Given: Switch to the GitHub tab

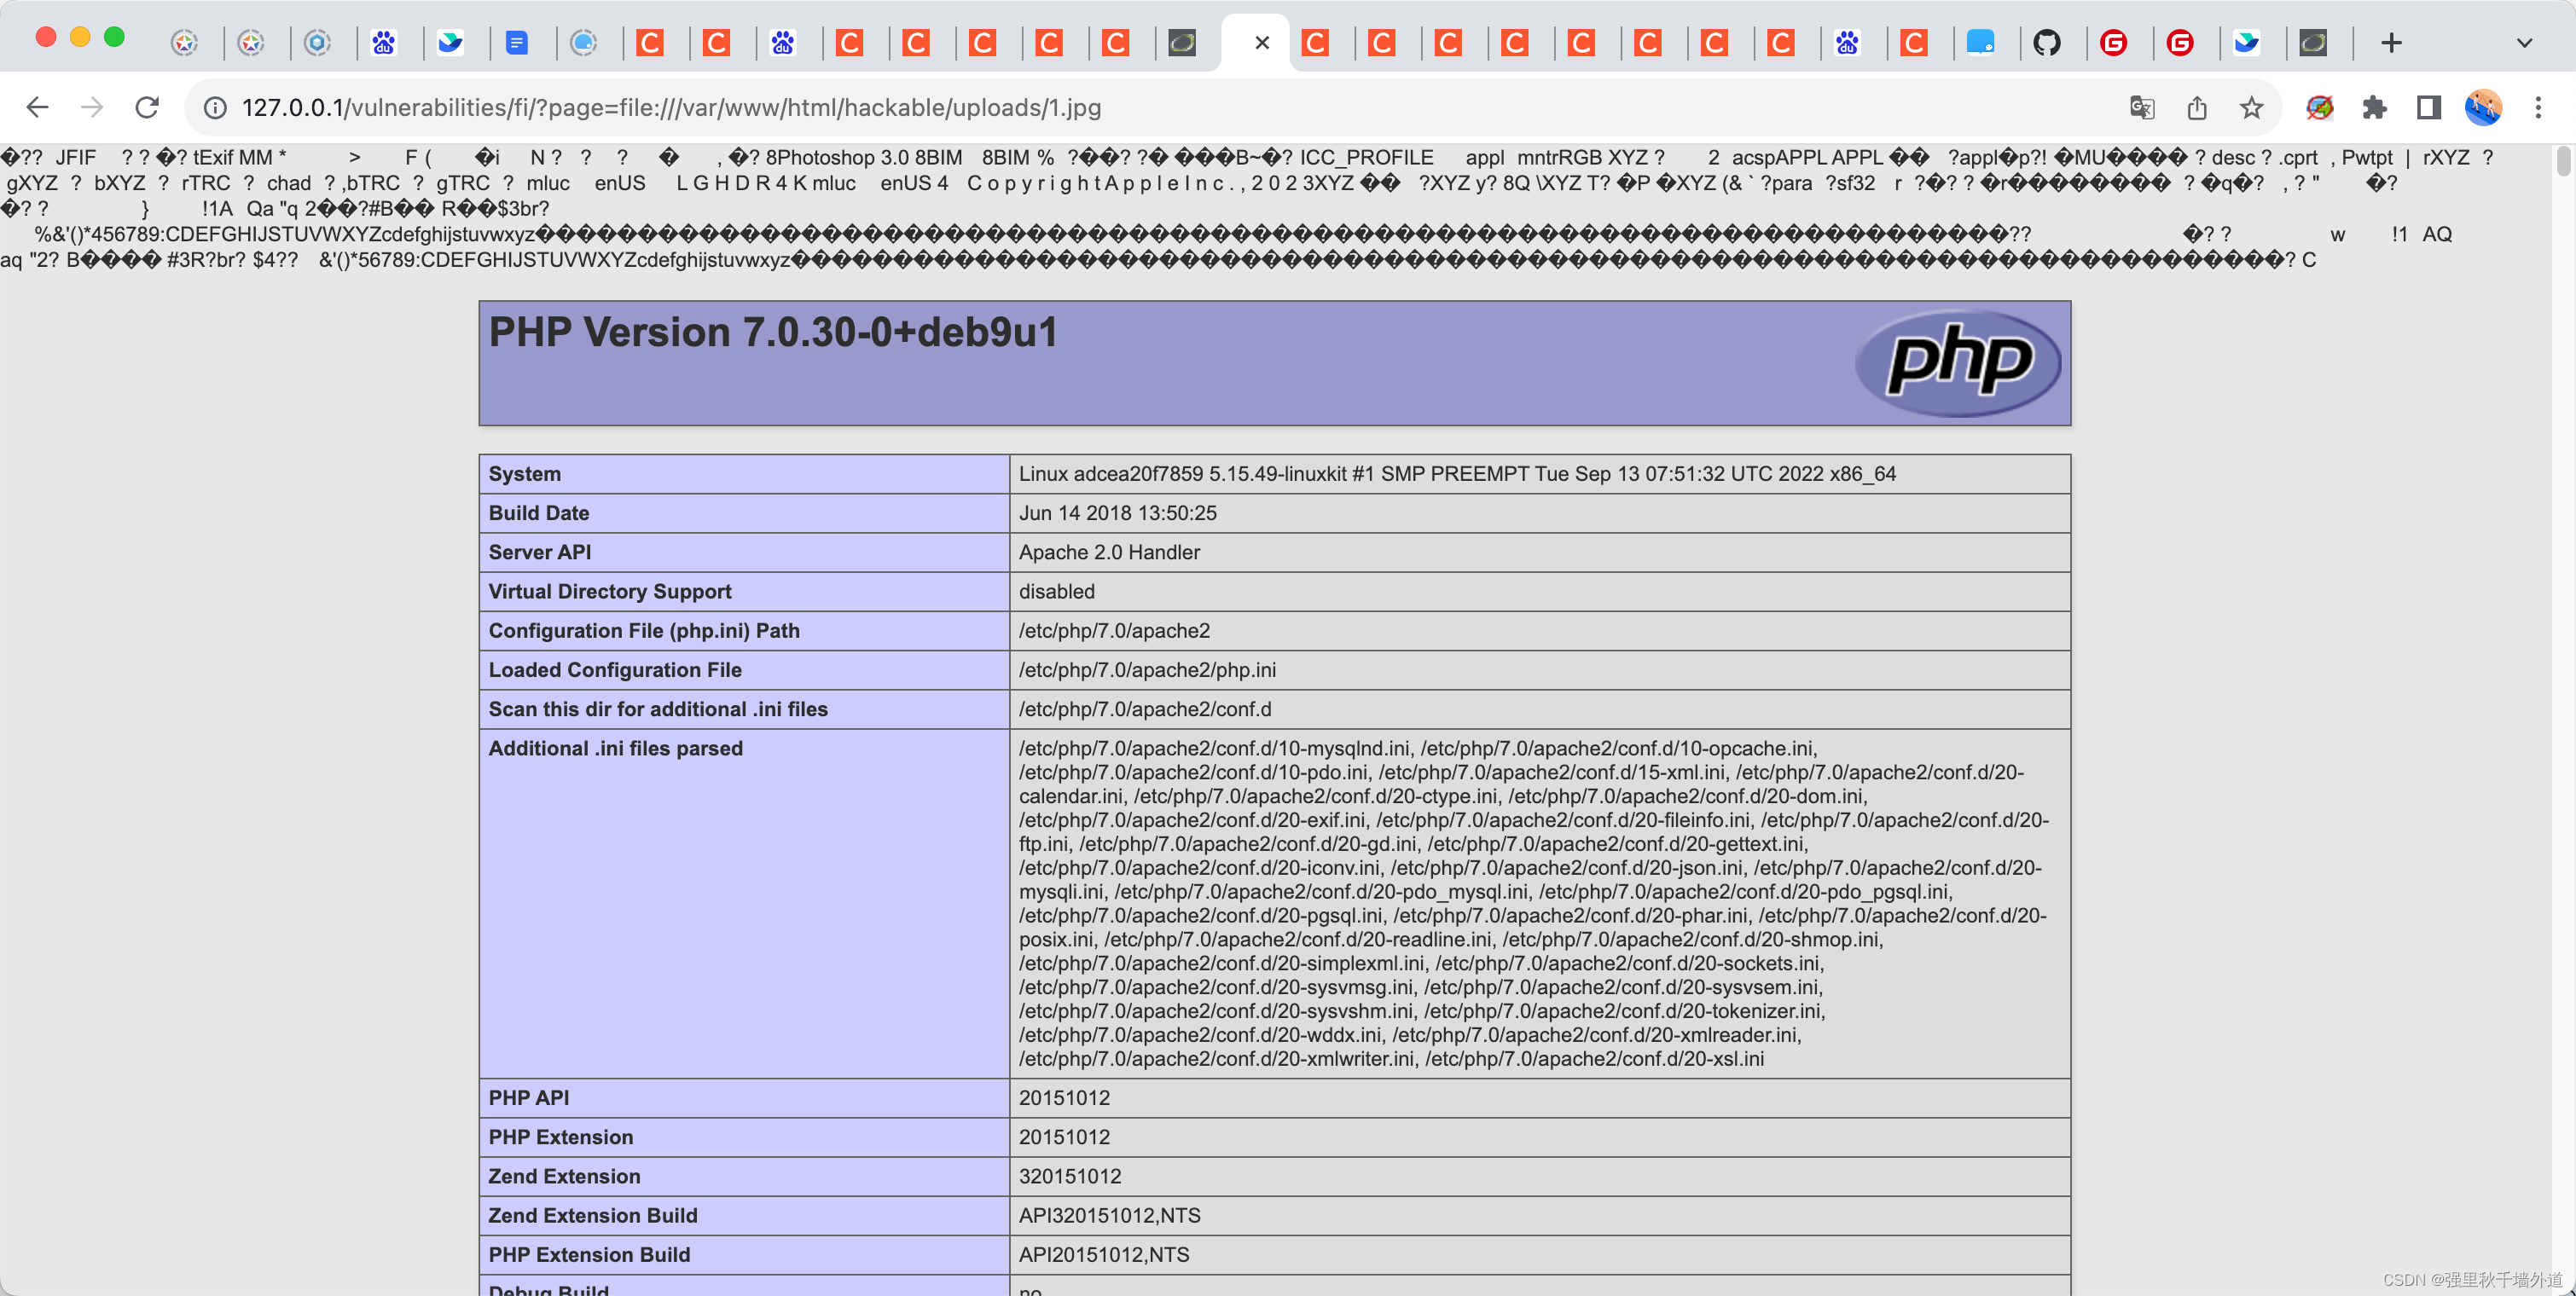Looking at the screenshot, I should pos(2047,43).
